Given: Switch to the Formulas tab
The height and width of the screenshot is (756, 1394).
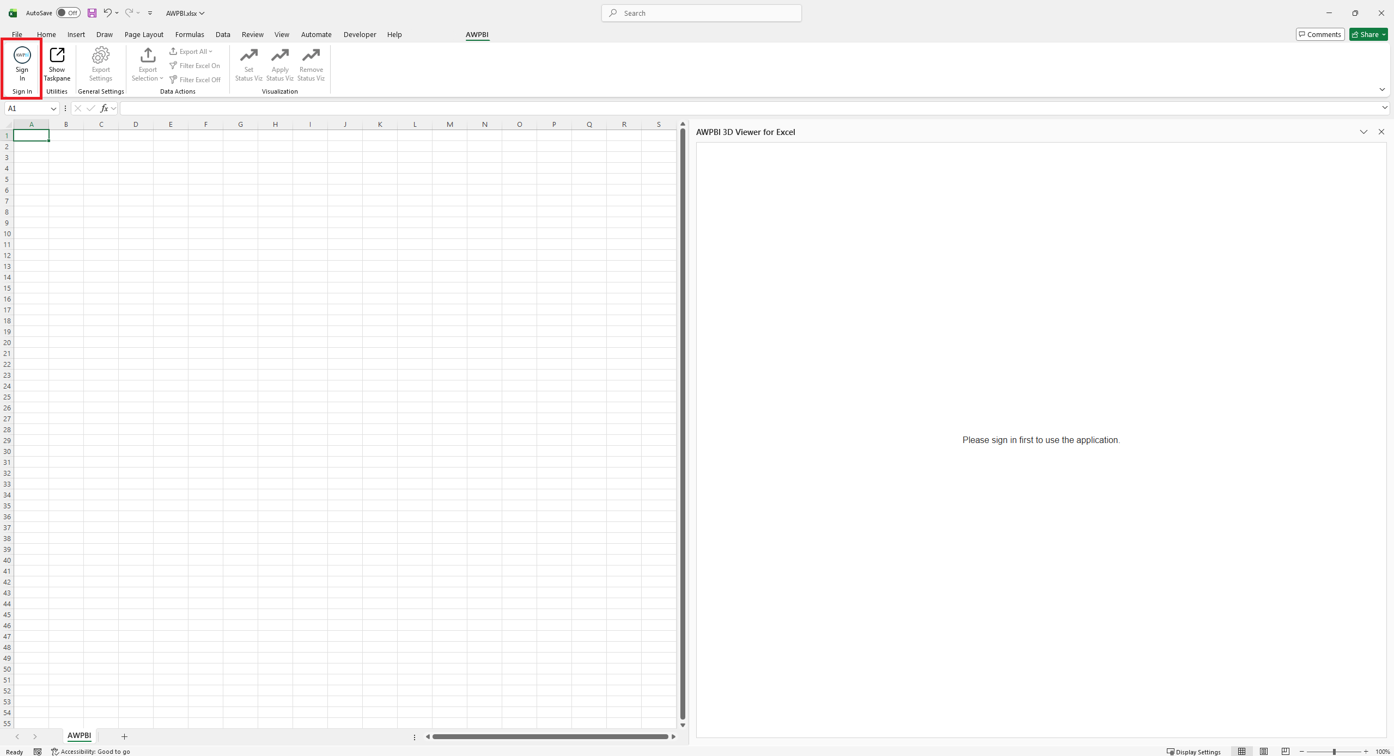Looking at the screenshot, I should coord(190,34).
